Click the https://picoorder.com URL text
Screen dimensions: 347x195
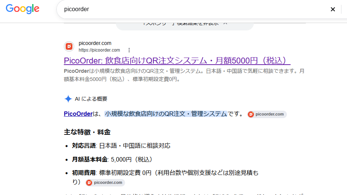(x=99, y=50)
